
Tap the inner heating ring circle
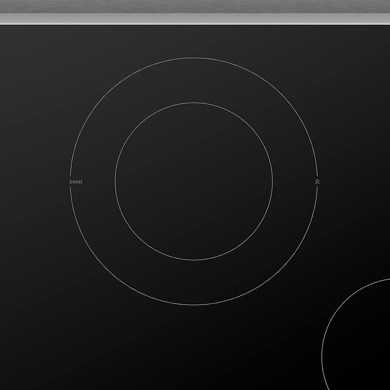point(193,103)
